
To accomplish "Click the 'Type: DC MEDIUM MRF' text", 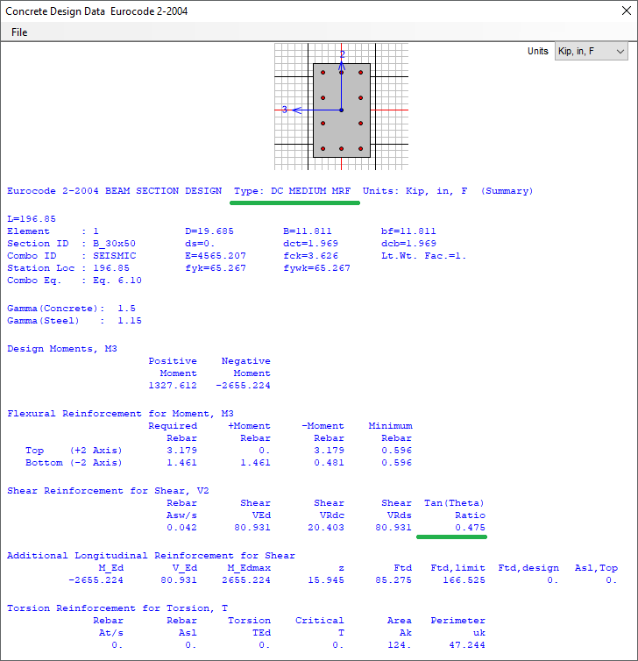I will [x=296, y=191].
